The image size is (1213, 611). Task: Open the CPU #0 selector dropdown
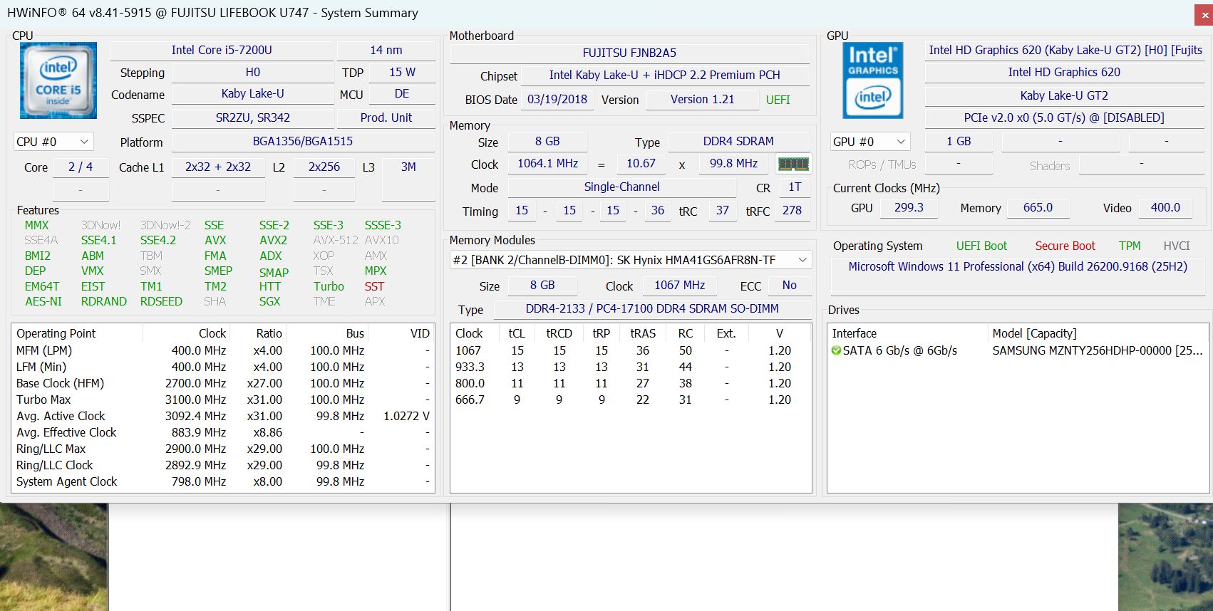pos(53,142)
